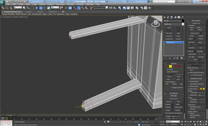This screenshot has height=126, width=208.
Task: Open the Motion panel tab icon
Action: pos(175,17)
